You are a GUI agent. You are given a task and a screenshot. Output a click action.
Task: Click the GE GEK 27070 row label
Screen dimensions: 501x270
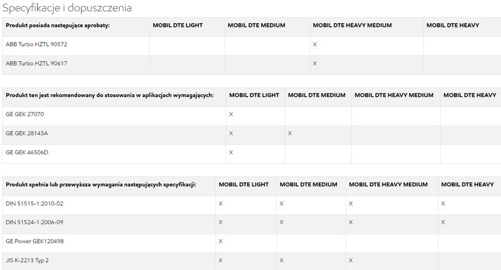[x=25, y=115]
